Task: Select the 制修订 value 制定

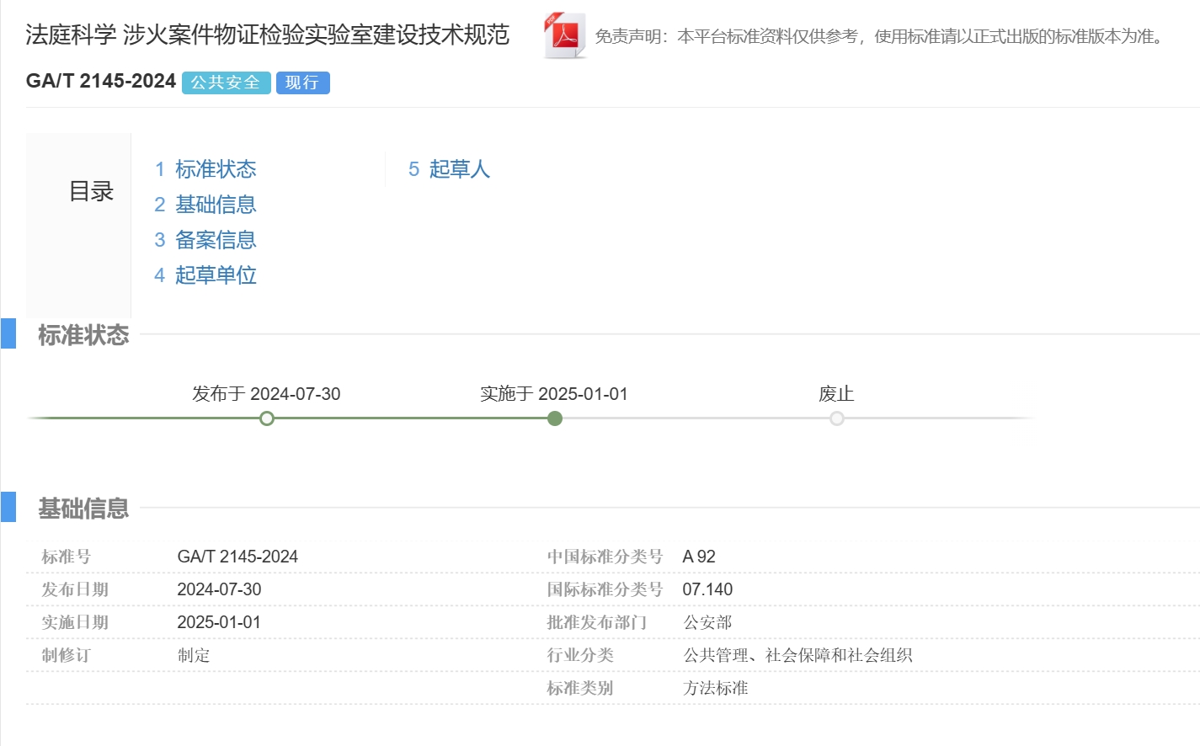Action: click(194, 655)
